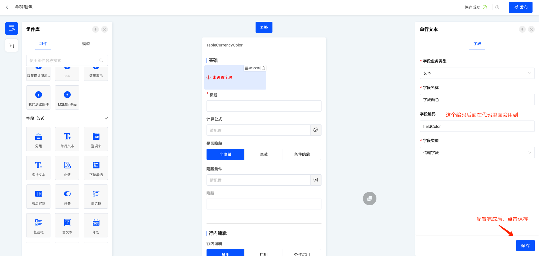Switch to the 模型 tab
Screen dimensions: 539x256
pyautogui.click(x=86, y=44)
